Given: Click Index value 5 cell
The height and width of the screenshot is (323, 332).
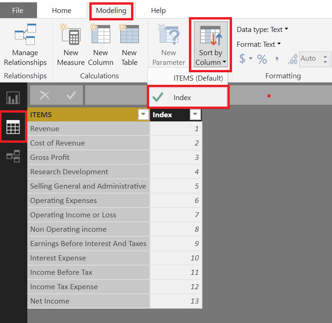Looking at the screenshot, I should [176, 186].
